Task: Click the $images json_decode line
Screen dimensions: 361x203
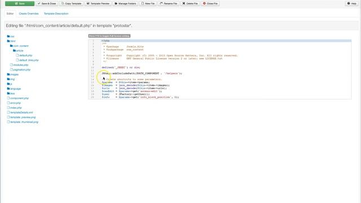Action: 135,85
